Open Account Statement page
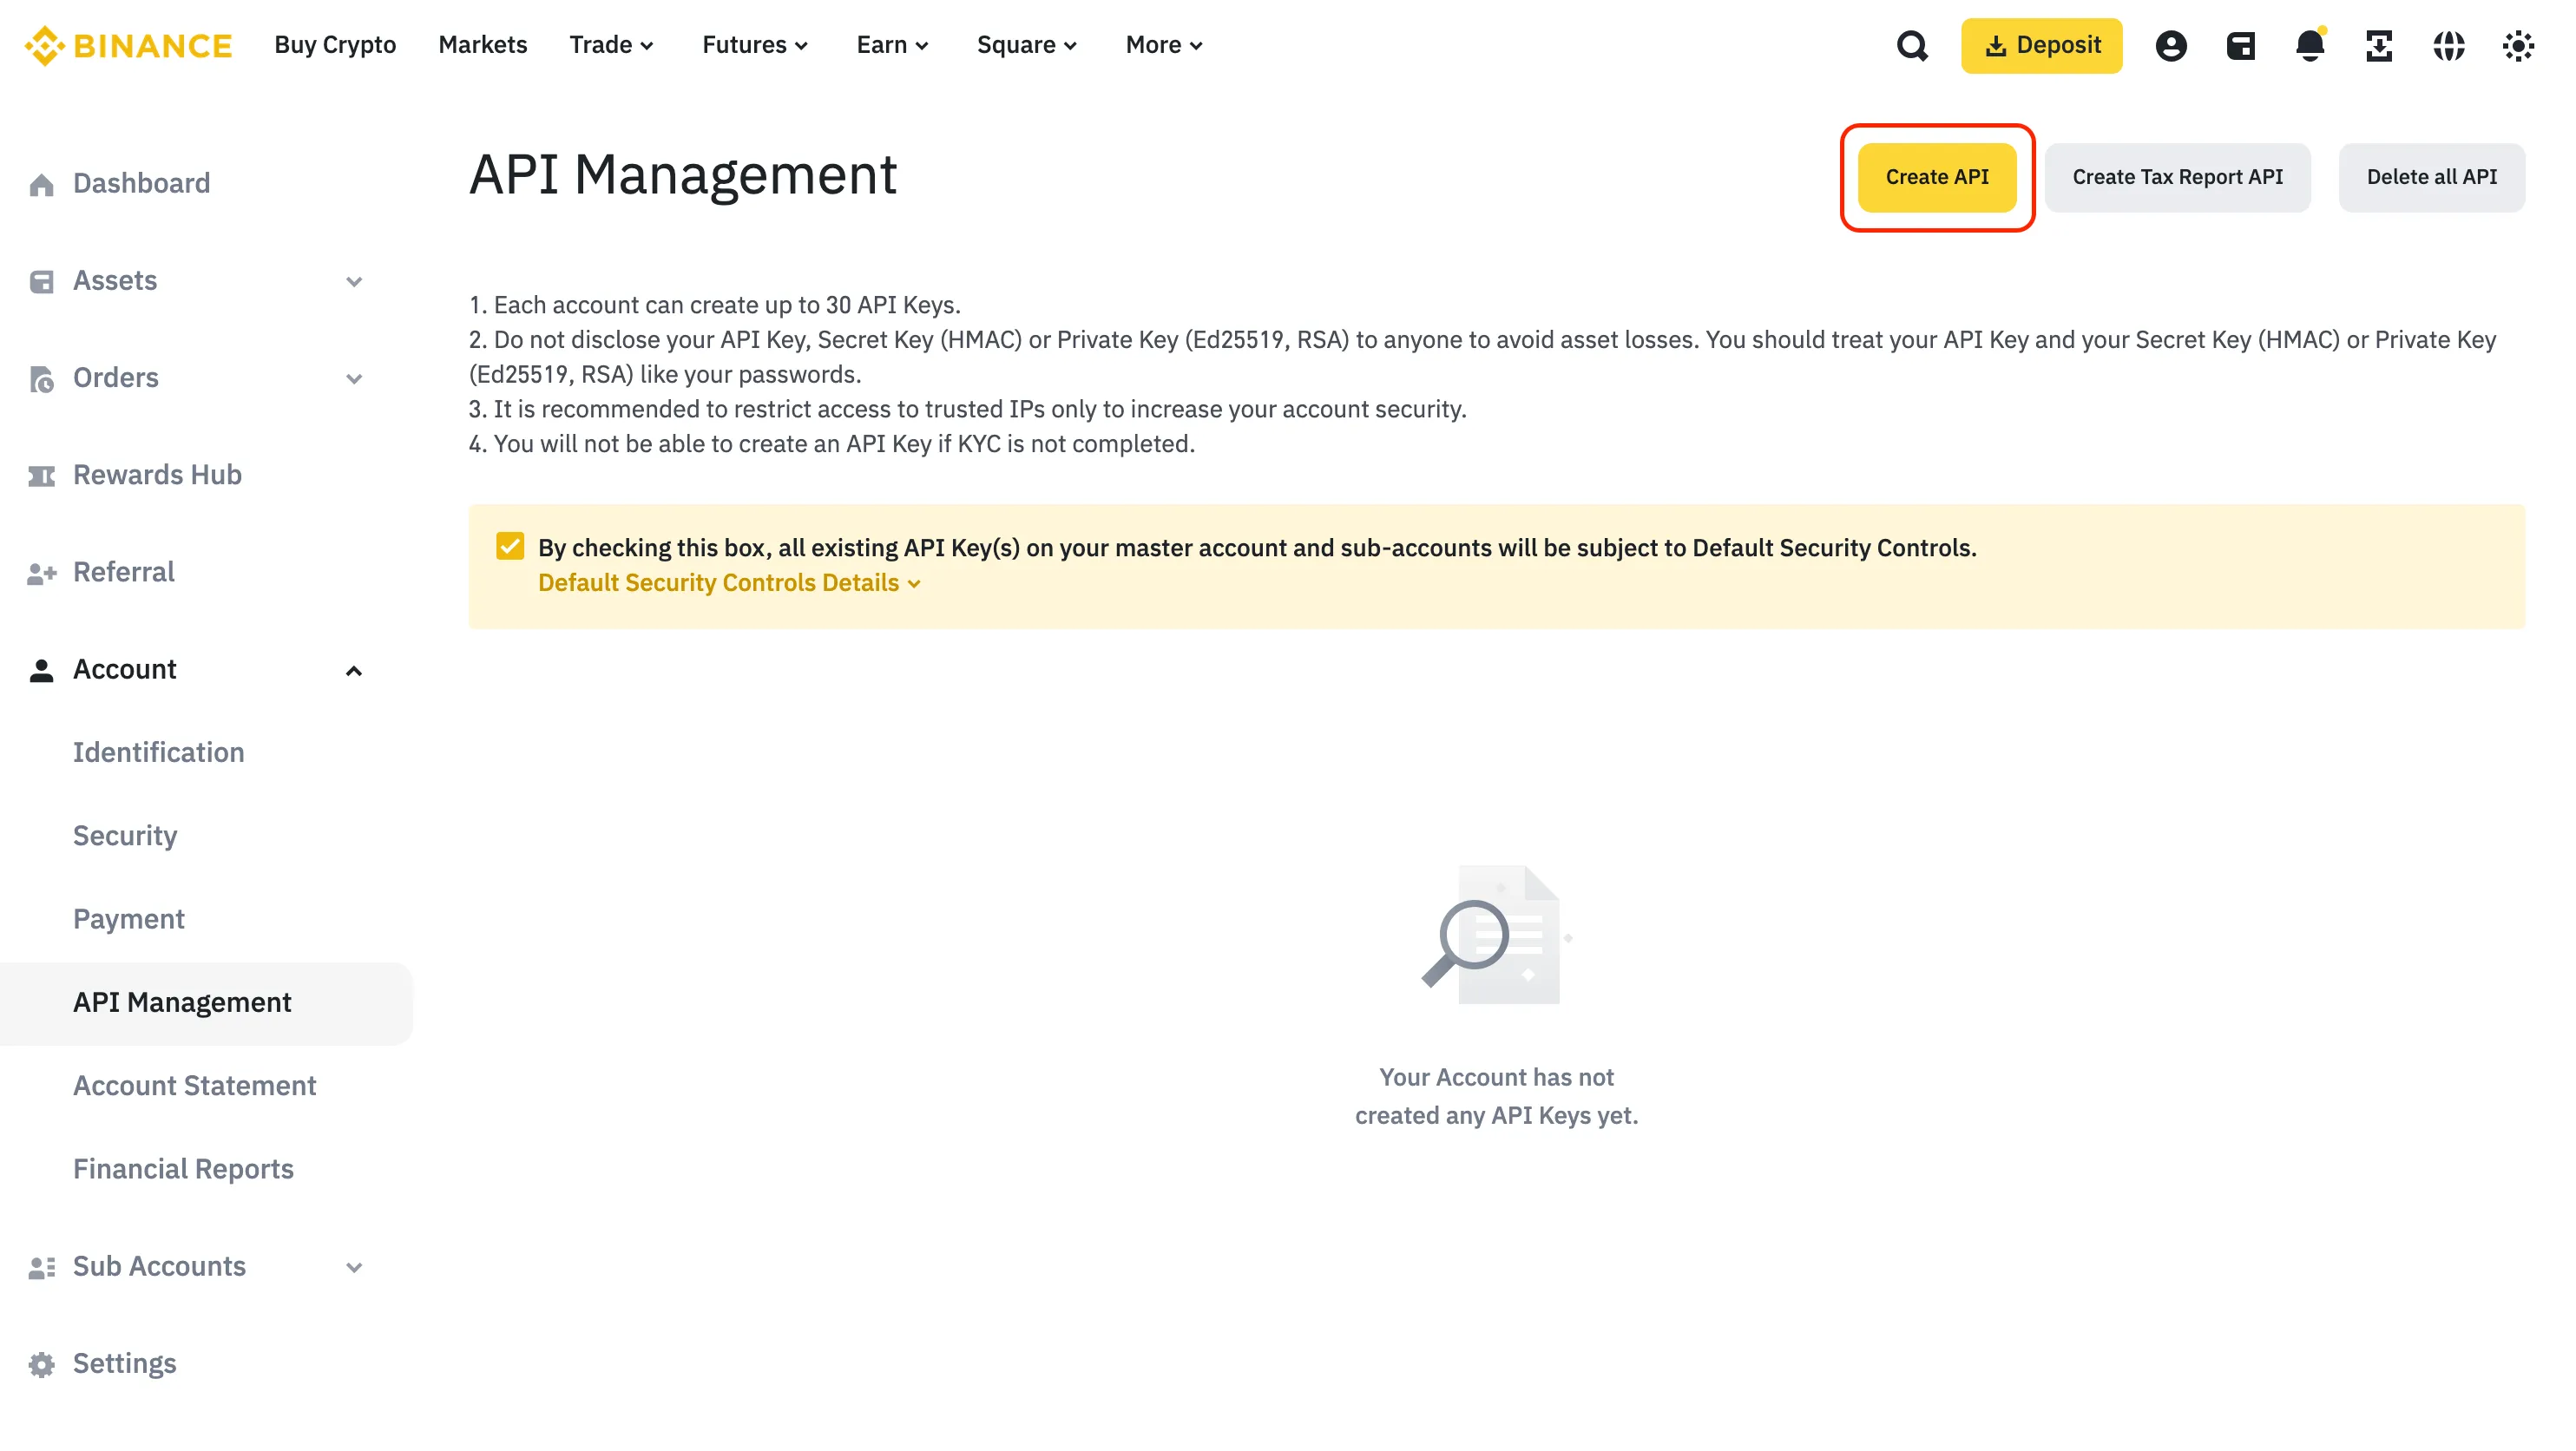 click(x=194, y=1085)
